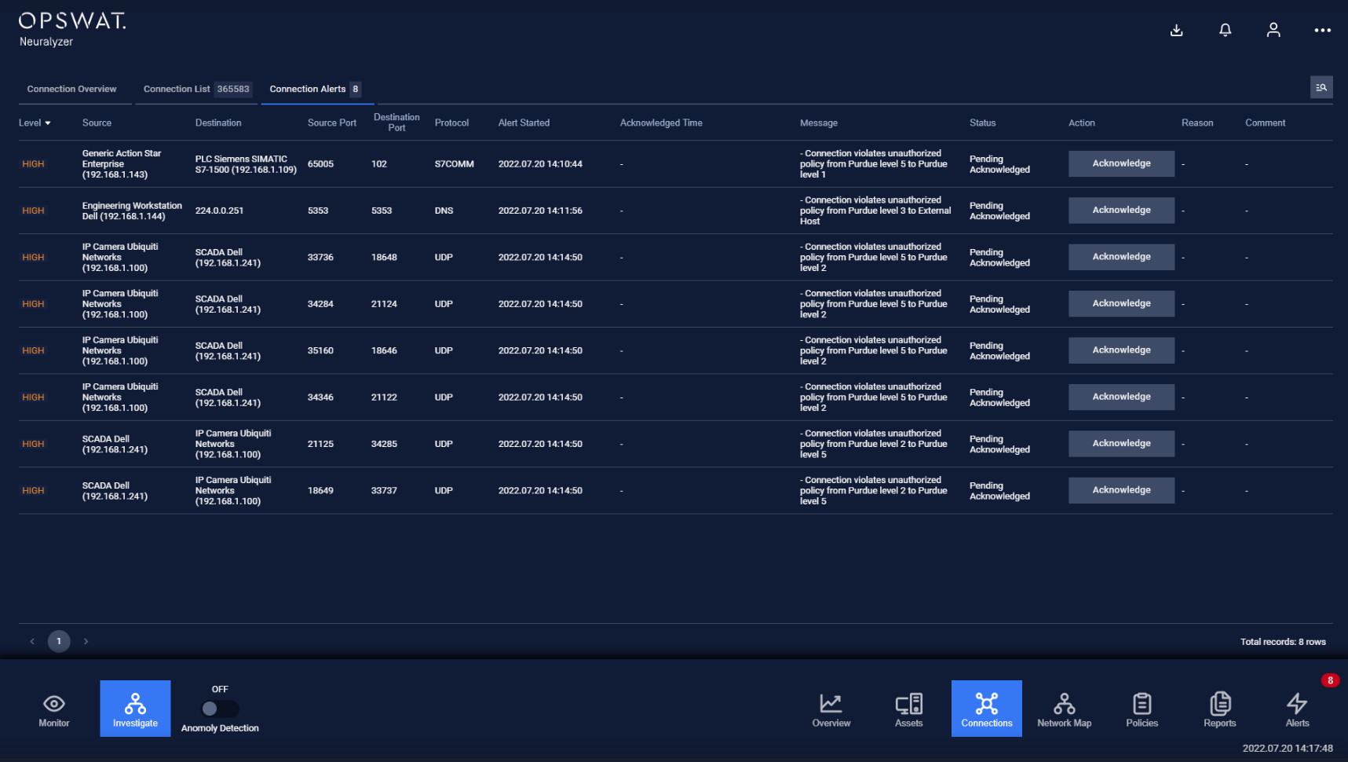The width and height of the screenshot is (1348, 762).
Task: Click source Generic Action Star Enterprise
Action: pyautogui.click(x=122, y=164)
